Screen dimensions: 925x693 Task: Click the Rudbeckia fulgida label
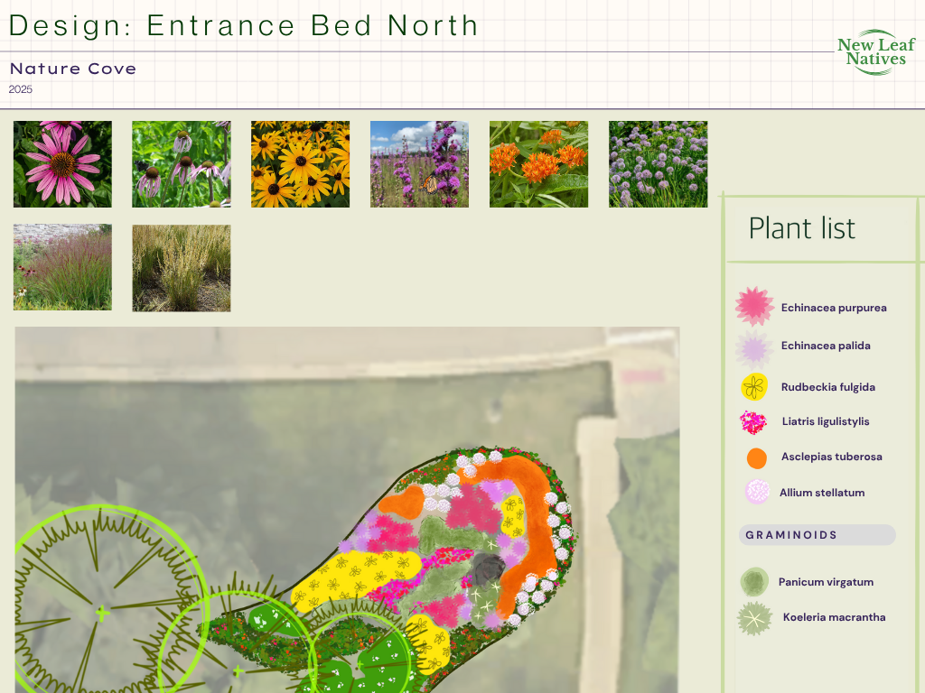tap(827, 387)
